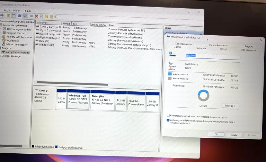Click volume icon for Dysk 0 partycja 1 row
The height and width of the screenshot is (162, 266).
click(x=37, y=26)
